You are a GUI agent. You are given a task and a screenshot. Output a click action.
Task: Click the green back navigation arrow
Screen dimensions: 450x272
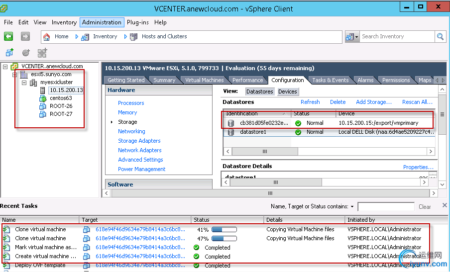tap(8, 36)
